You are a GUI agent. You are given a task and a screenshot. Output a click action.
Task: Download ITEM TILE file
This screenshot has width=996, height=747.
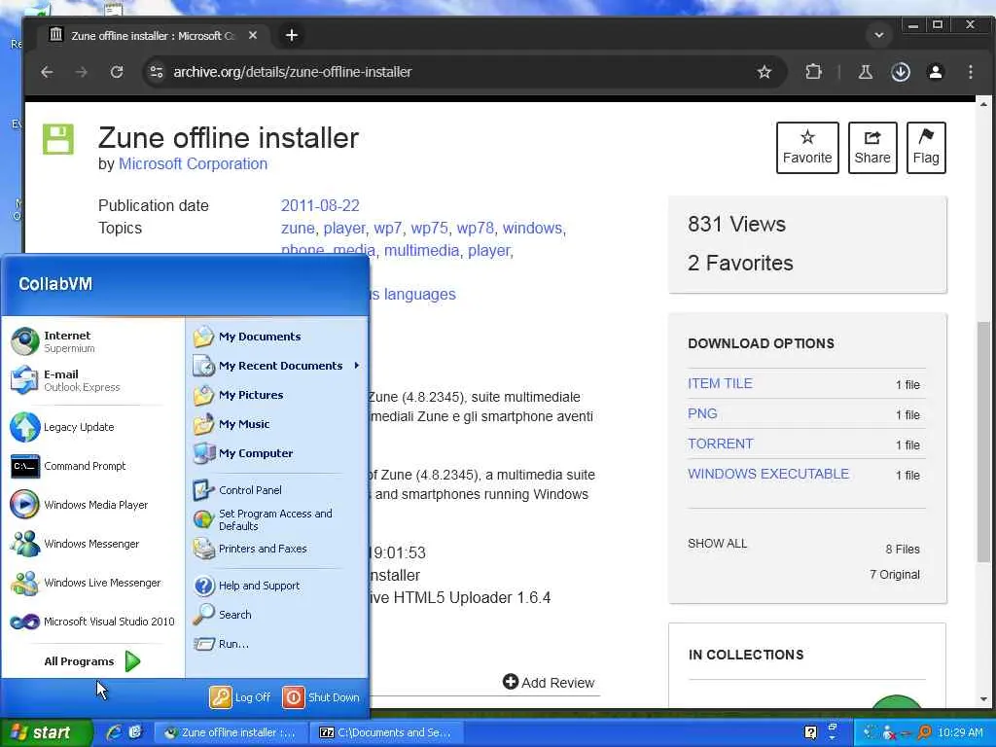(x=721, y=383)
